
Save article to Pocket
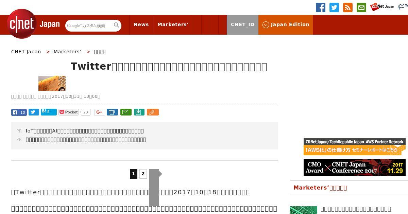point(69,112)
